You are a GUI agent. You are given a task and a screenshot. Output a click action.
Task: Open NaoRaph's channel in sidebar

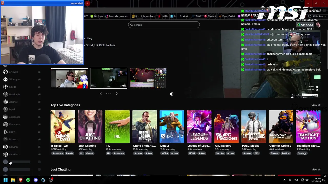(22, 94)
